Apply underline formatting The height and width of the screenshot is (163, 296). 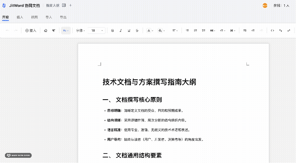click(x=129, y=31)
